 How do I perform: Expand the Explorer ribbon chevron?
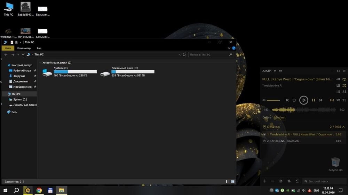(x=229, y=48)
